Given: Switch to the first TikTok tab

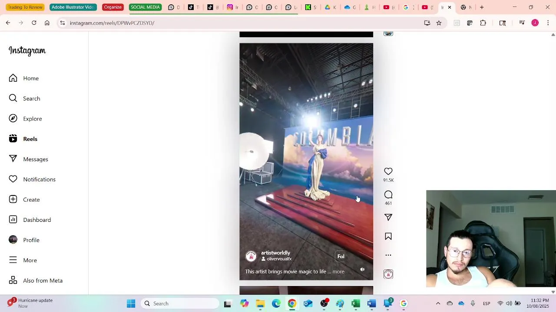Looking at the screenshot, I should [194, 7].
